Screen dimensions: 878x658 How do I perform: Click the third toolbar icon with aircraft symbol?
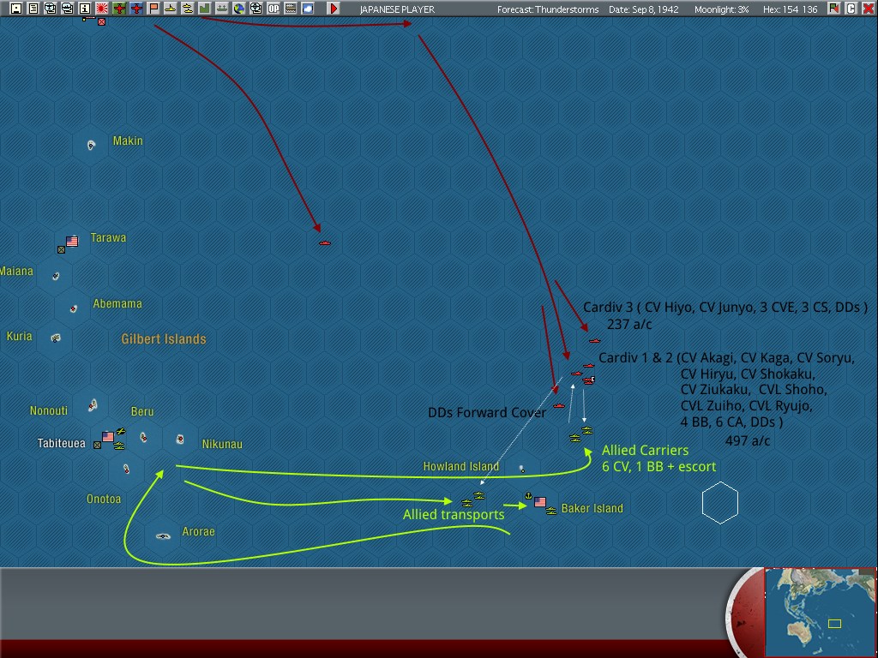[51, 9]
